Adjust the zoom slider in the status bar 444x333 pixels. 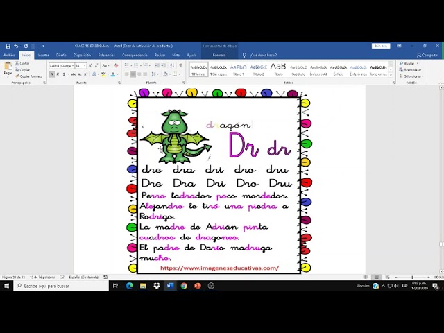(x=412, y=277)
